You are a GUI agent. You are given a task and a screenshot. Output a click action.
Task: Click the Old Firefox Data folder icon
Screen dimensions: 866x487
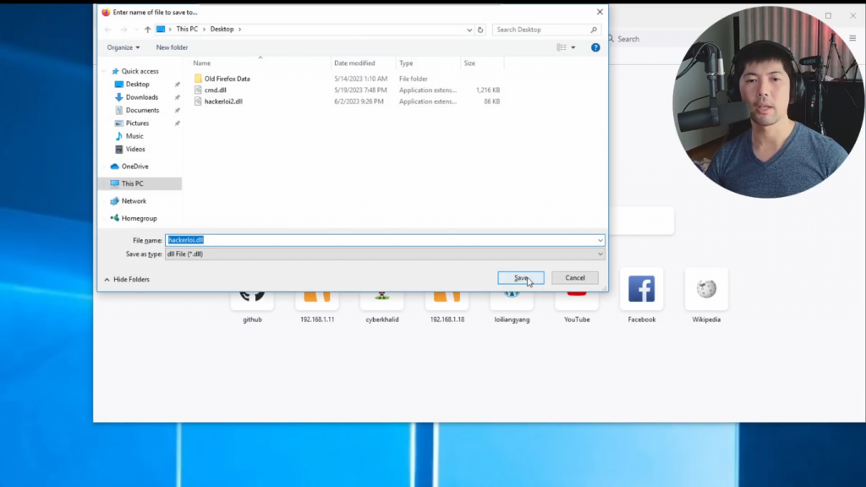(198, 79)
